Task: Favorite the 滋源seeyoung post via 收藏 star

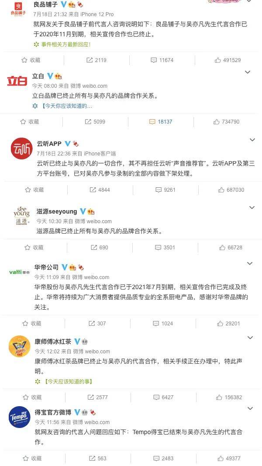Action: pos(34,247)
